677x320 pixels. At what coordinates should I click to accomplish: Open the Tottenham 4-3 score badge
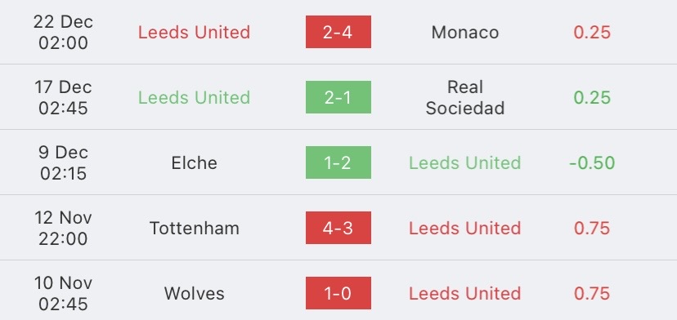point(338,228)
